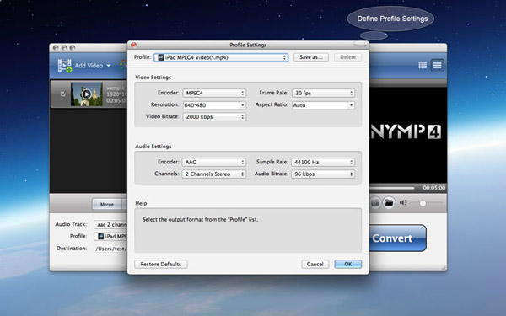
Task: Click the Merge button in main window
Action: click(107, 204)
